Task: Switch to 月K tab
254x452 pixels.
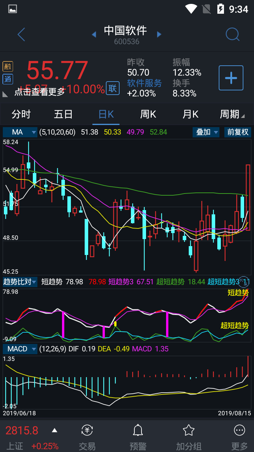Action: (x=190, y=114)
